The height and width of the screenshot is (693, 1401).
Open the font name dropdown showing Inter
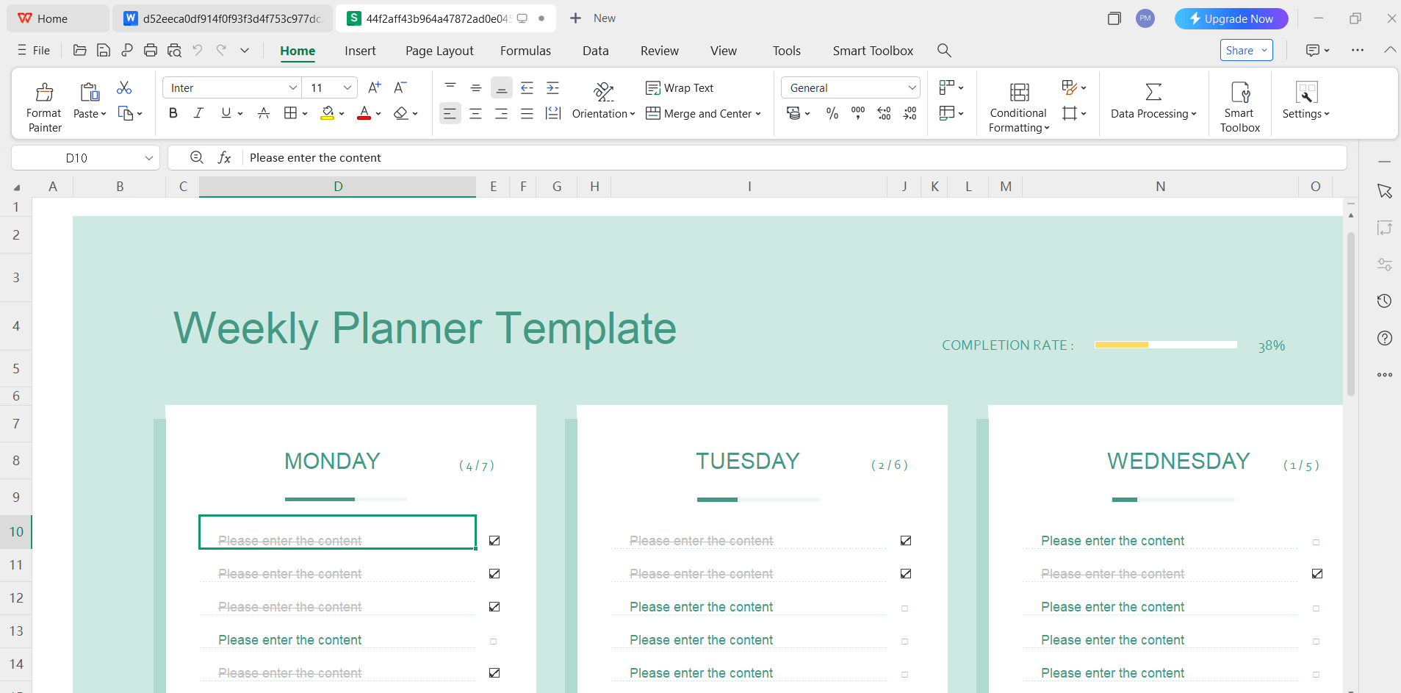point(292,88)
